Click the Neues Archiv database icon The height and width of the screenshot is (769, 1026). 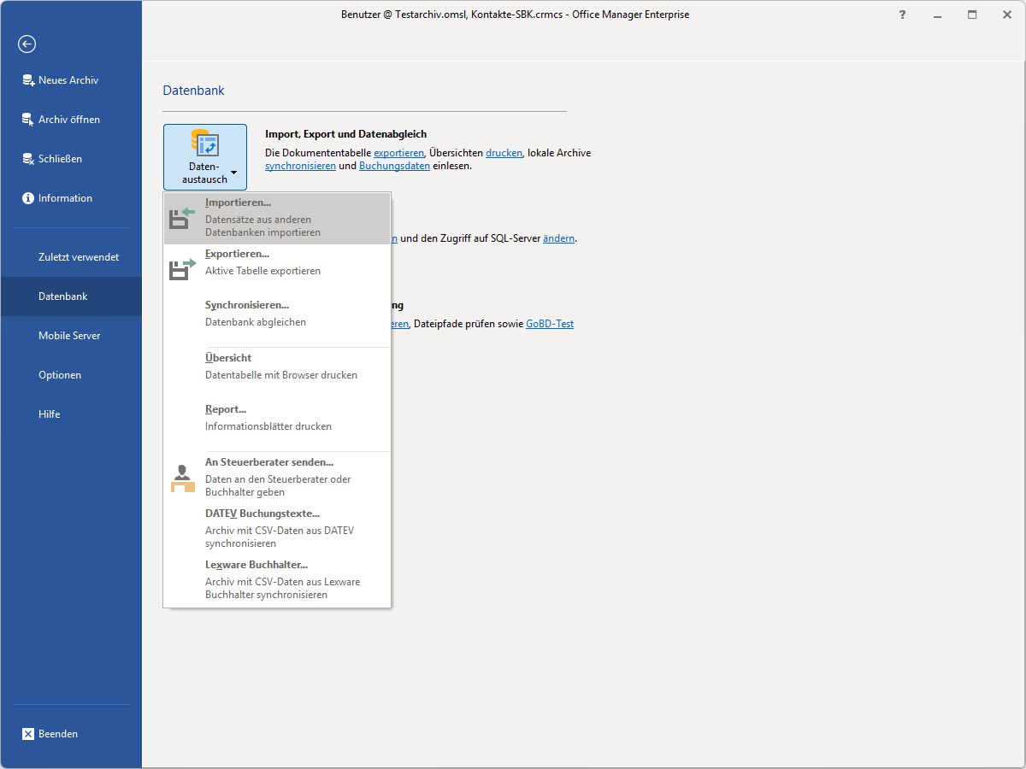(28, 80)
